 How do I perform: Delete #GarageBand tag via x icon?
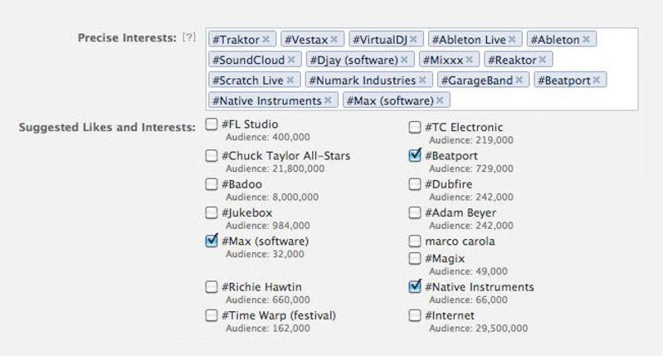[x=519, y=80]
